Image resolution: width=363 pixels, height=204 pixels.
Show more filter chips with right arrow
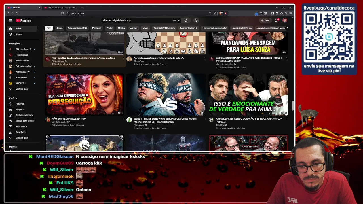tap(287, 28)
